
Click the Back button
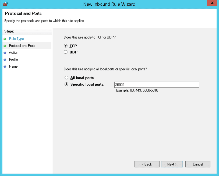[147, 164]
